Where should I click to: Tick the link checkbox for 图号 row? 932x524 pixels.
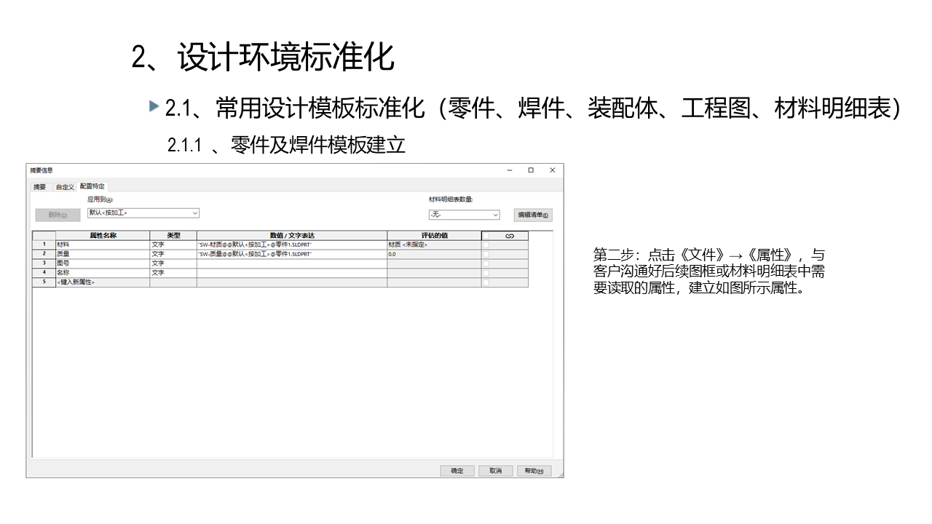(486, 263)
